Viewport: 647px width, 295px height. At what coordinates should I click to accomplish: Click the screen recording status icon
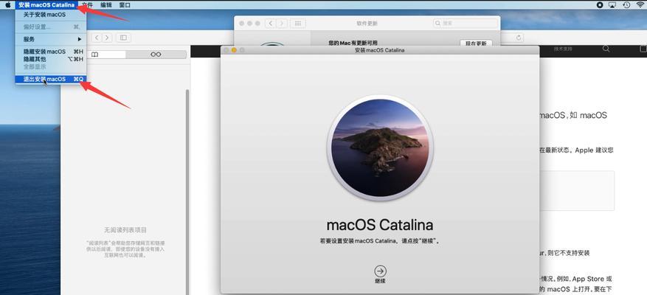(600, 5)
